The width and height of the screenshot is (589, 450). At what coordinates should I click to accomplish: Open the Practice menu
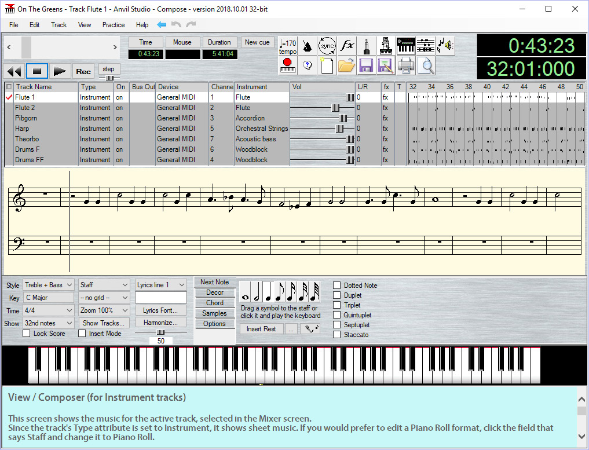[114, 25]
